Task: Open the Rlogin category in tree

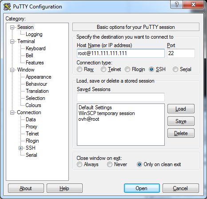Action: pyautogui.click(x=32, y=141)
